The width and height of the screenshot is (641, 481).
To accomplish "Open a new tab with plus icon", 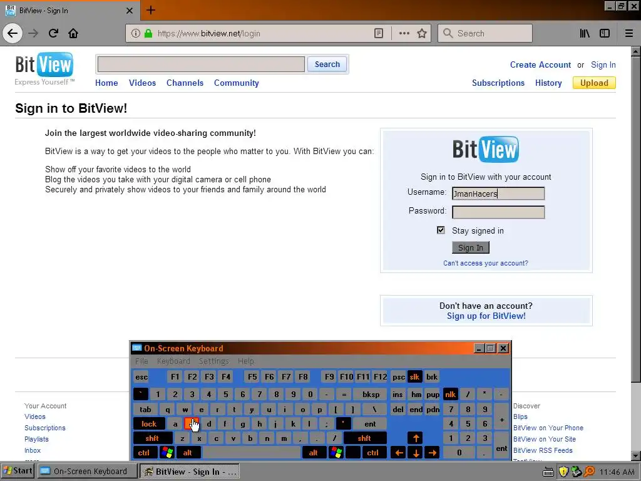I will point(150,10).
